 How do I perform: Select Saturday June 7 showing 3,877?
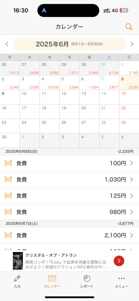coord(109,83)
